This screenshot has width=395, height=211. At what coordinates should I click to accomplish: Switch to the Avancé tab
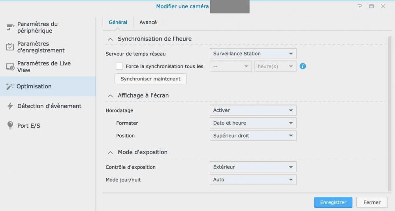(148, 22)
